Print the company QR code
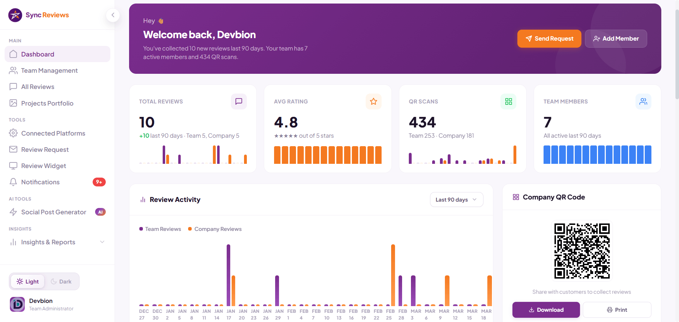679x322 pixels. [x=617, y=310]
